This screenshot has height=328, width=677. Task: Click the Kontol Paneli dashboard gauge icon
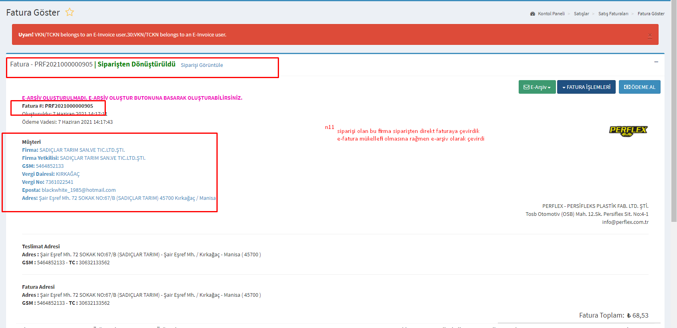tap(532, 14)
